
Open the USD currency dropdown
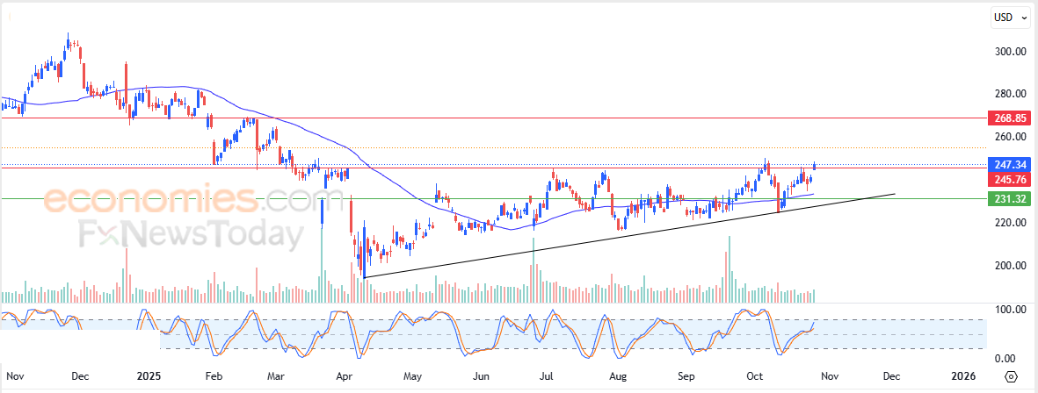point(1006,17)
